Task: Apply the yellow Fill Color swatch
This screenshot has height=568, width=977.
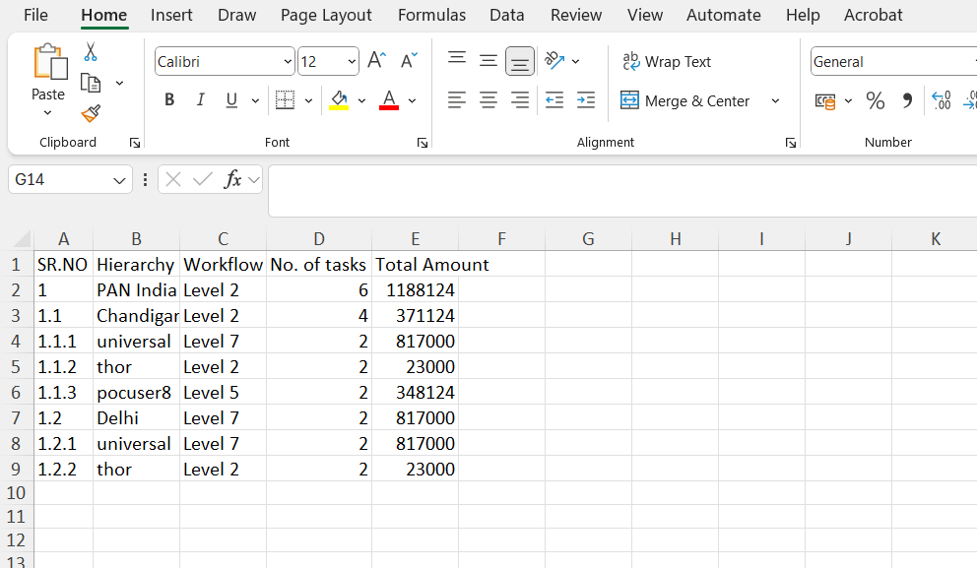Action: point(339,100)
